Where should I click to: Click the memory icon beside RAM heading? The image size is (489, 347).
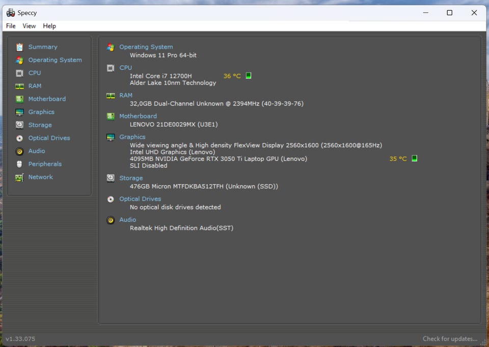click(x=111, y=95)
